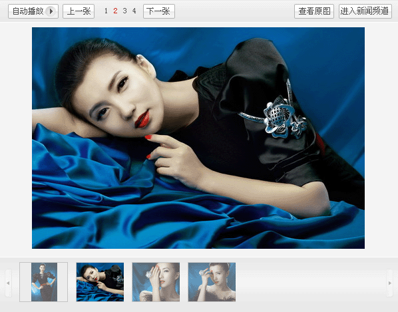
Task: Click the right arrow of the thumbnail strip
Action: click(x=389, y=283)
